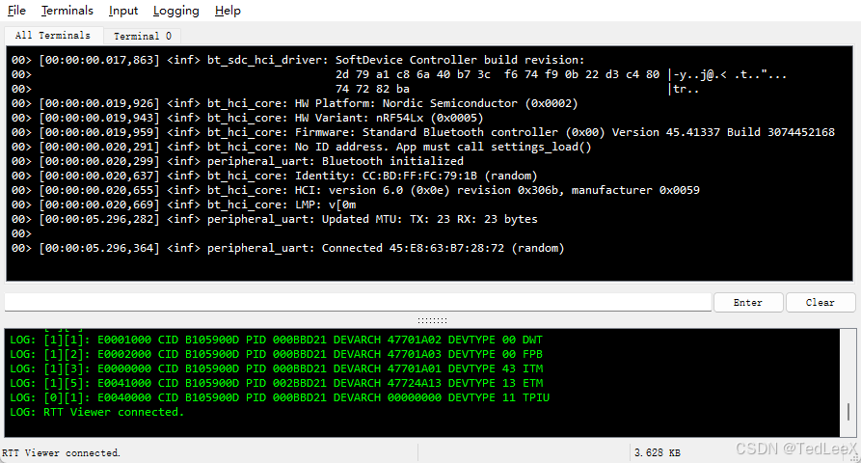Open the Logging menu
Screen dimensions: 861x463
click(175, 11)
